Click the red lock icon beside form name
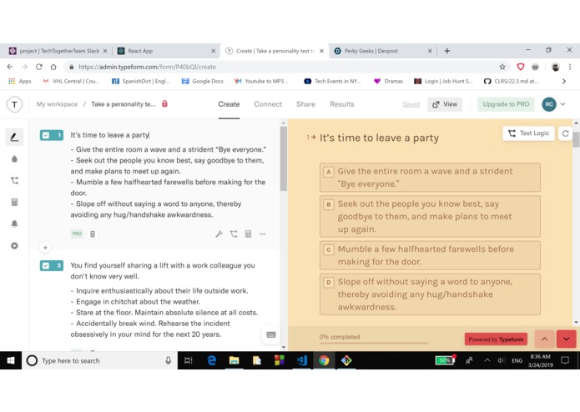The width and height of the screenshot is (580, 412). pyautogui.click(x=164, y=103)
